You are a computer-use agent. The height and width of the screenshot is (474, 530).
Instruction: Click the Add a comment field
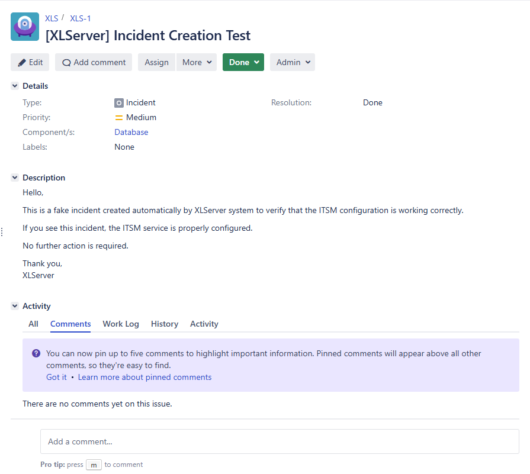coord(280,441)
